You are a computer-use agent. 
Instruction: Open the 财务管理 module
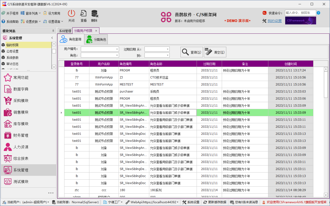28,135
